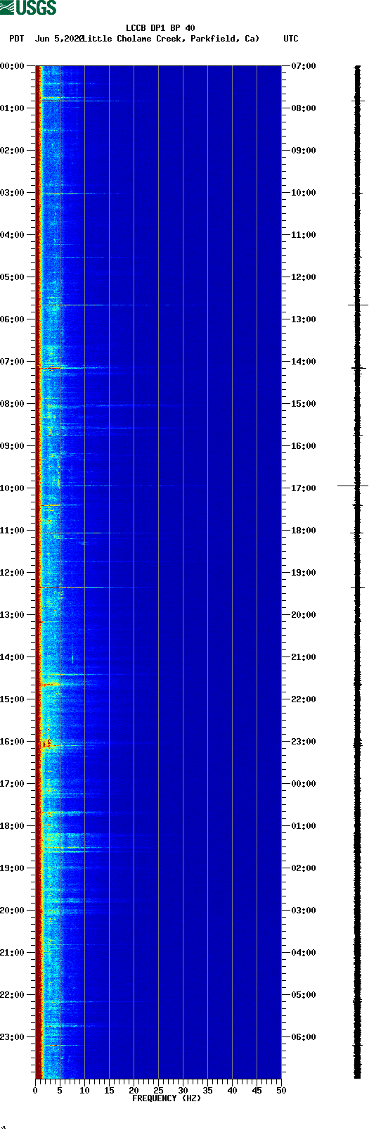This screenshot has height=1135, width=388.
Task: Click the 07:00 PDT time label on left axis
Action: [x=13, y=362]
